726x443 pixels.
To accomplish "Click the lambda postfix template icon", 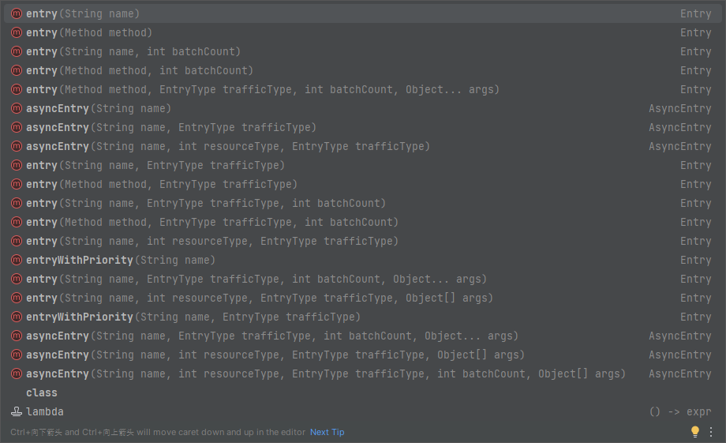I will (17, 411).
